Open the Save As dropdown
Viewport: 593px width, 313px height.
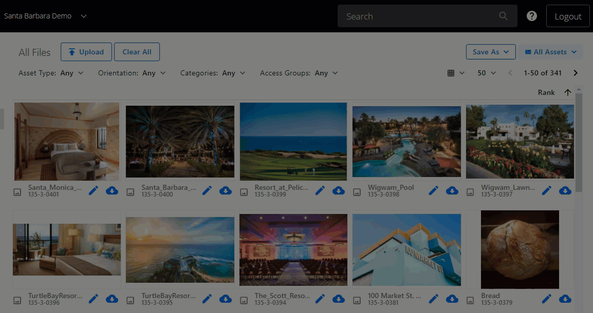491,52
